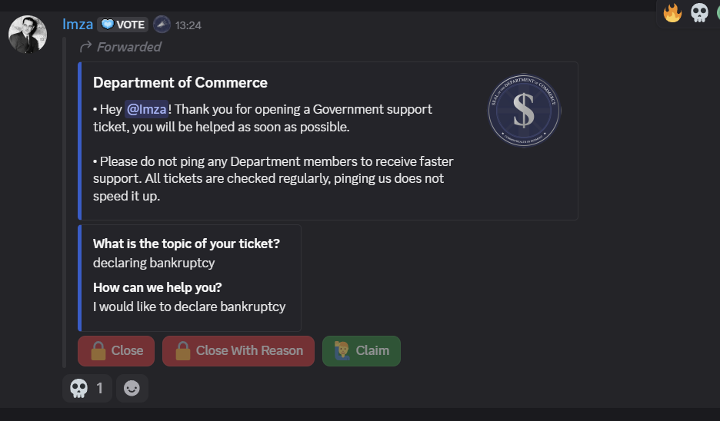720x421 pixels.
Task: Open the Department of Commerce seal image
Action: [524, 112]
